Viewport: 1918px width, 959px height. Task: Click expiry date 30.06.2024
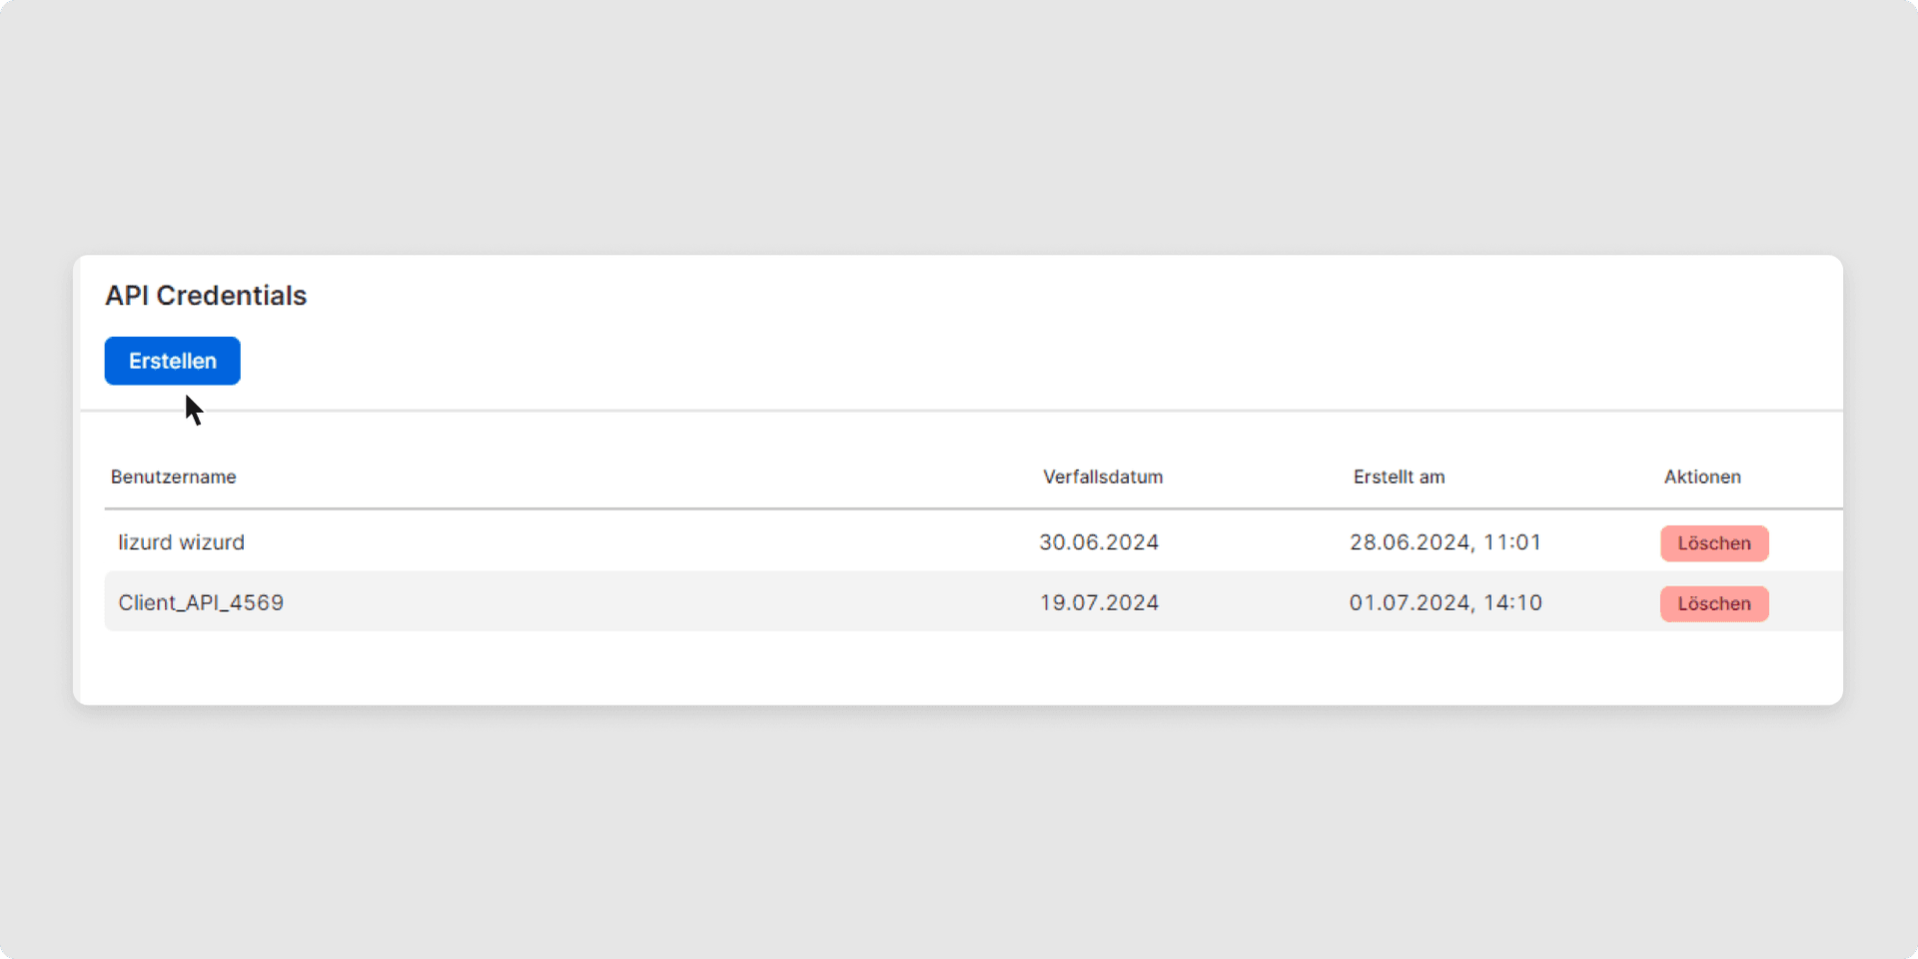(x=1098, y=542)
